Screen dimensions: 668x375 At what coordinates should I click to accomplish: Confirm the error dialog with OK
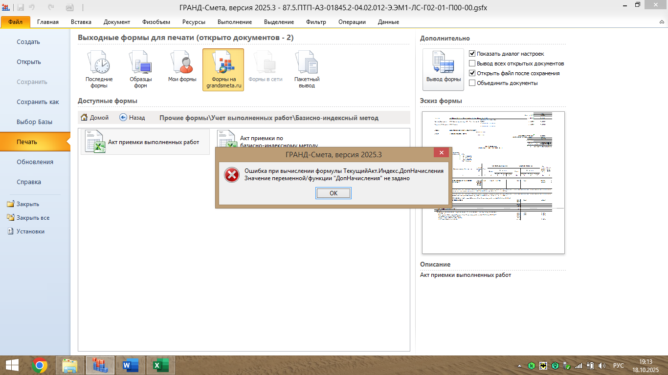pos(334,193)
